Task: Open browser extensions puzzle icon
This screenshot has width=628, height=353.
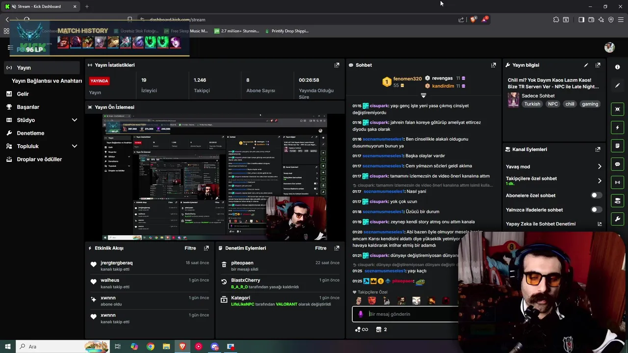Action: pos(556,20)
